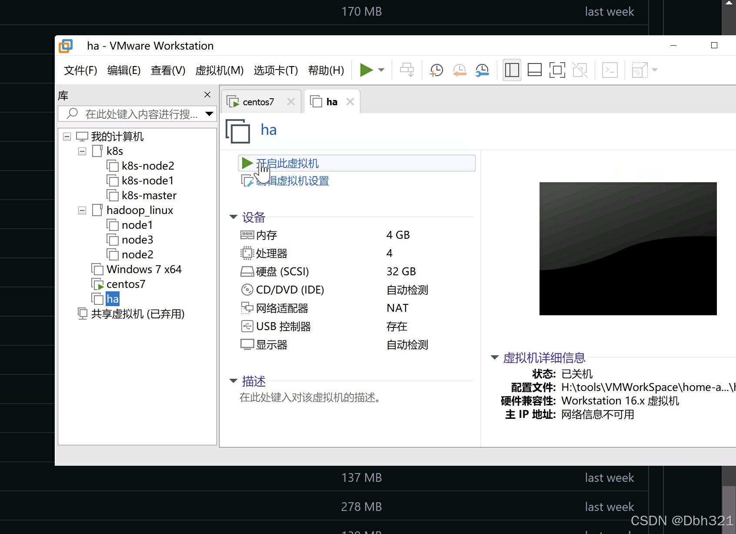Open the console view icon

coord(609,70)
